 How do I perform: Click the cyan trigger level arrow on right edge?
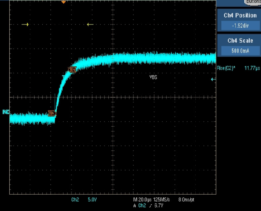[x=212, y=79]
